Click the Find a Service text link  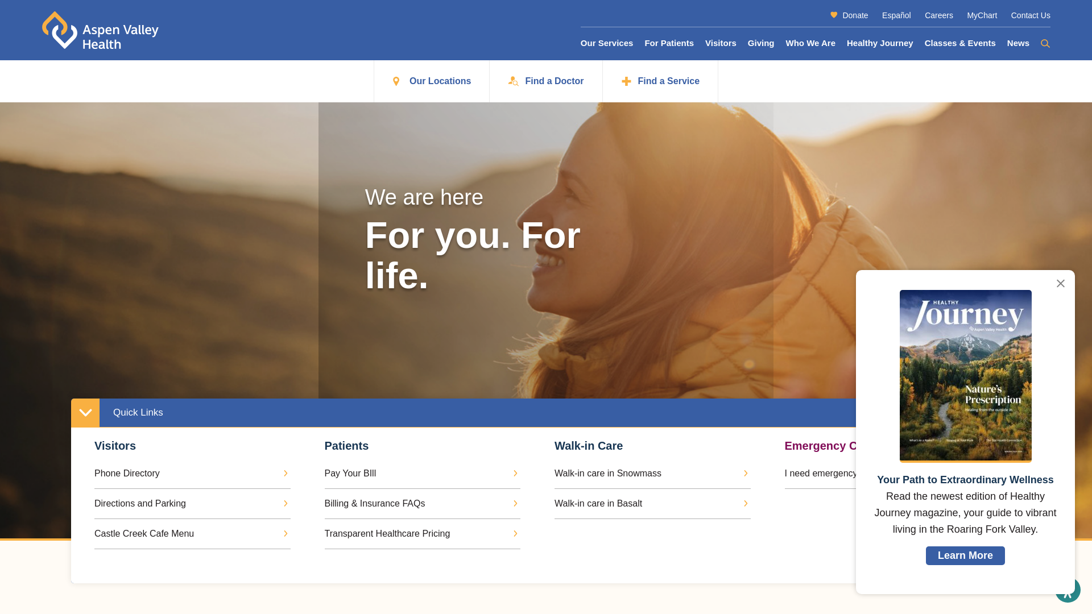click(669, 81)
